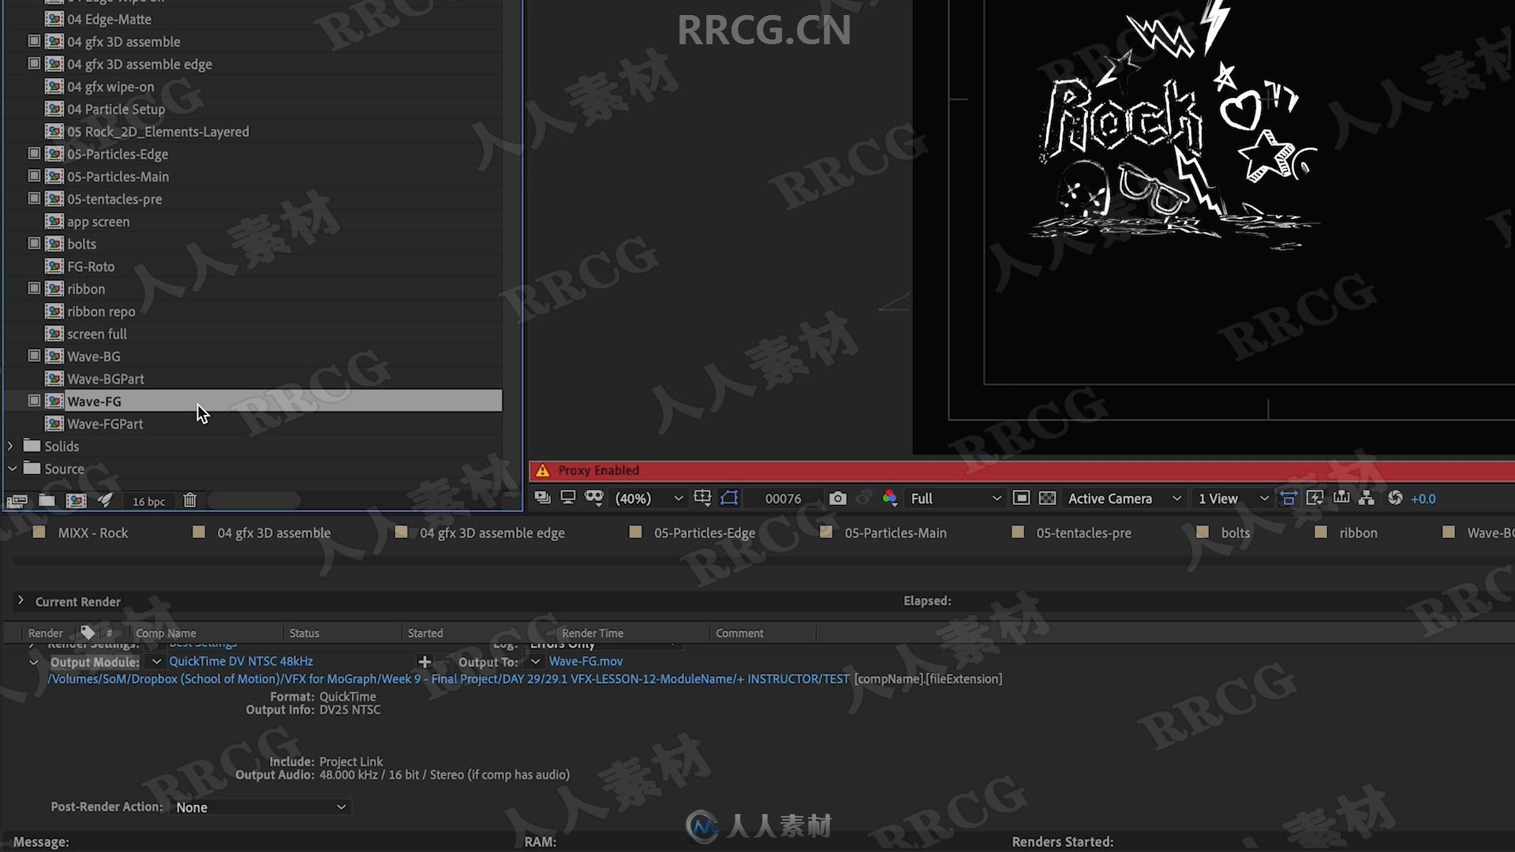Screen dimensions: 1515x852
Task: Open Output Module QuickTime DV NTSC dropdown
Action: coord(156,662)
